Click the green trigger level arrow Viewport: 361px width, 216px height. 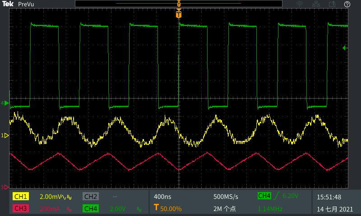(x=345, y=48)
